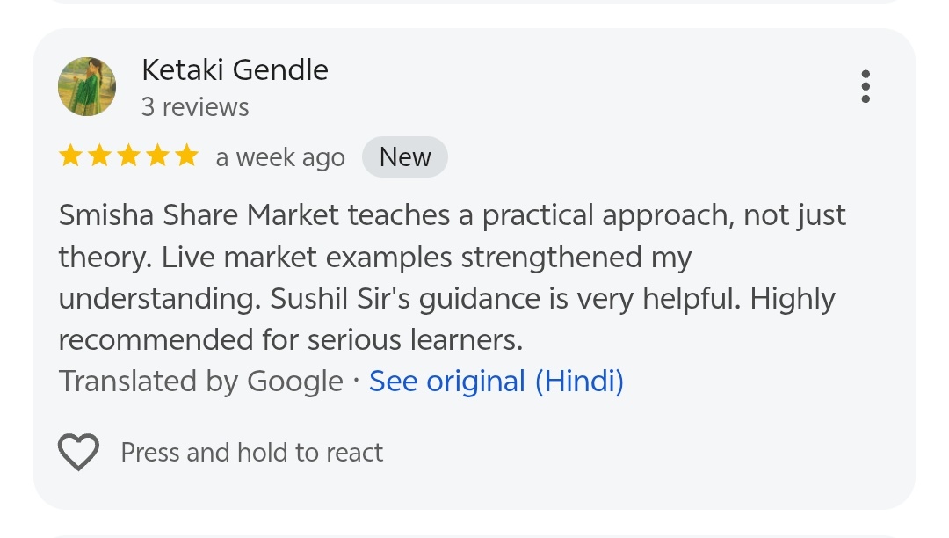Click the fourth yellow rating star
Viewport: 949px width, 538px height.
point(157,156)
